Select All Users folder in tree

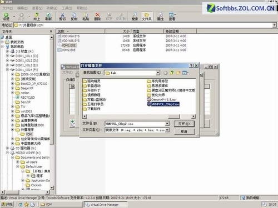coord(32,162)
